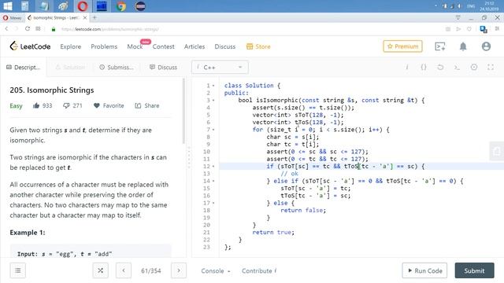Reset code with the revert icon
This screenshot has width=504, height=283.
[440, 68]
